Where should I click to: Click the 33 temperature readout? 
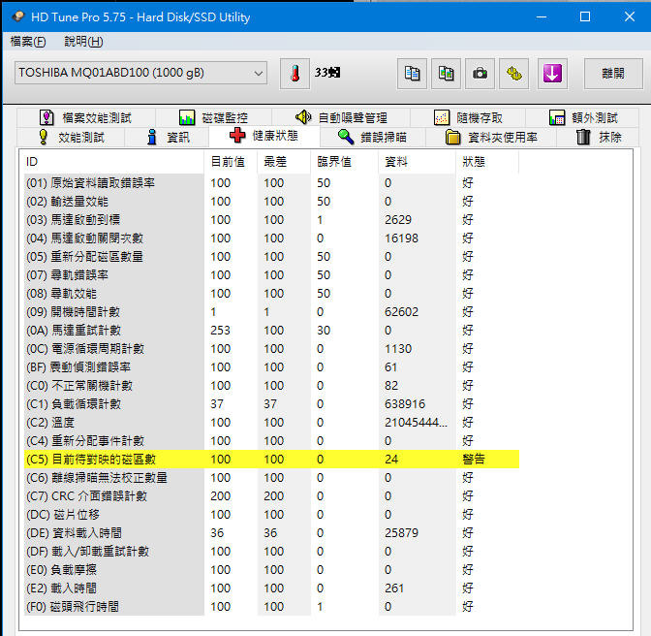(327, 73)
